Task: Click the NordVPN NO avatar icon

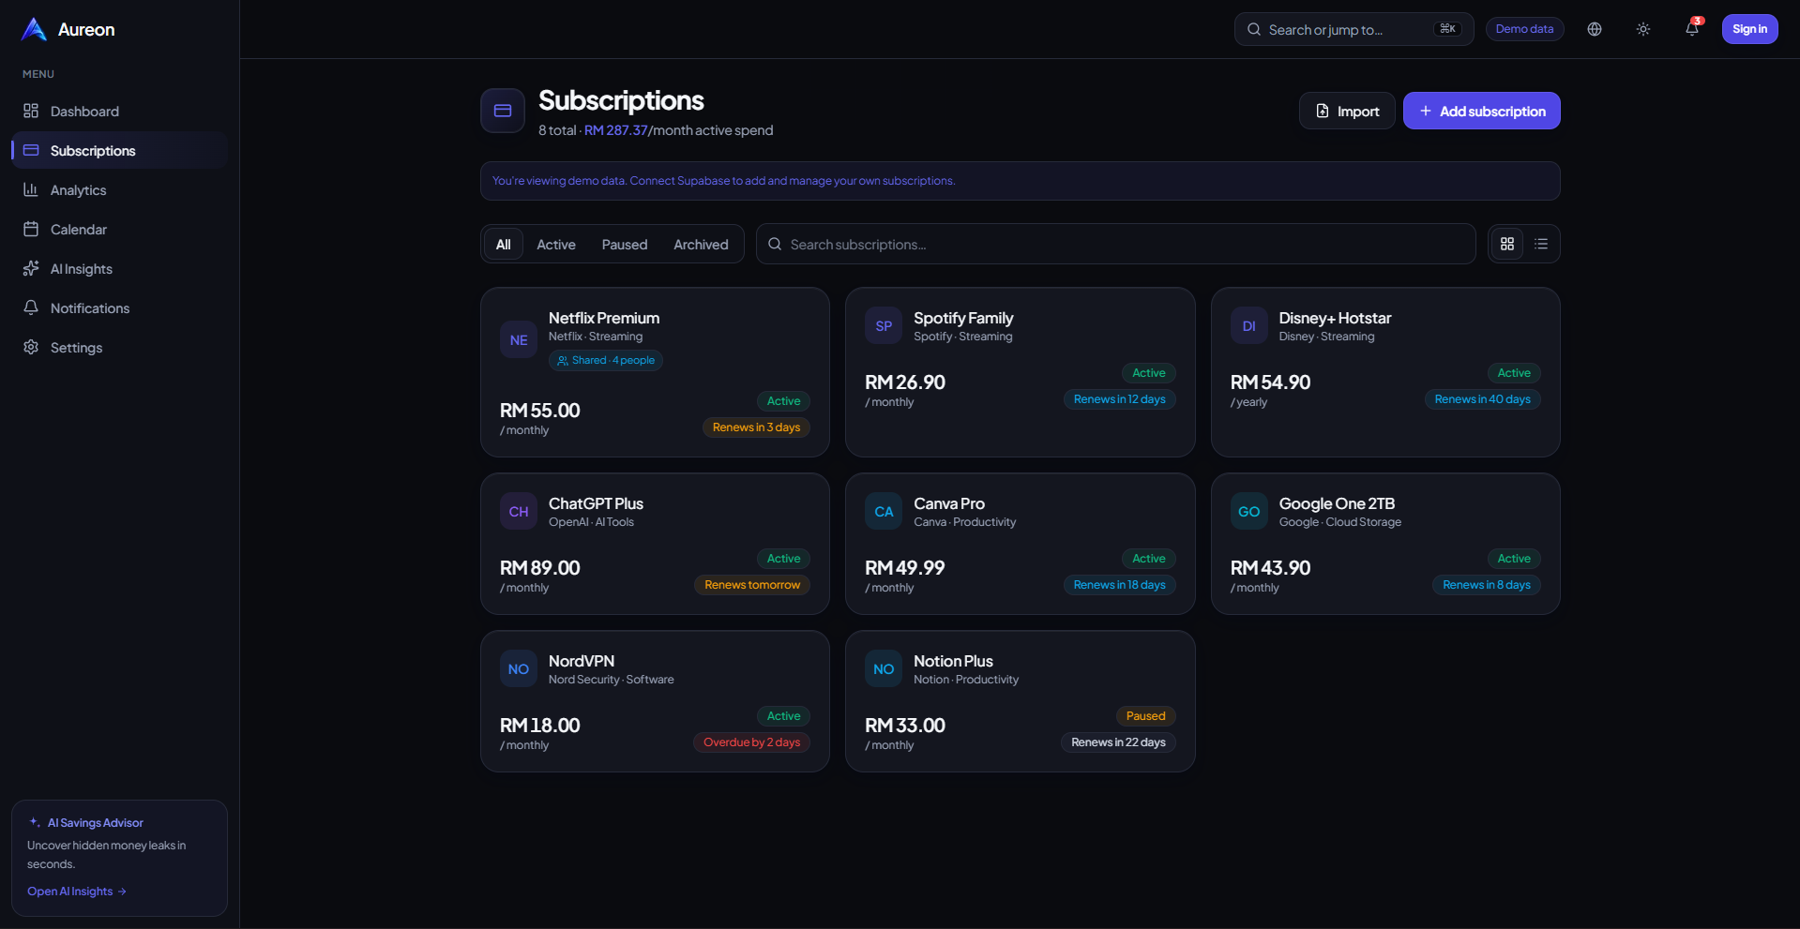Action: [519, 668]
